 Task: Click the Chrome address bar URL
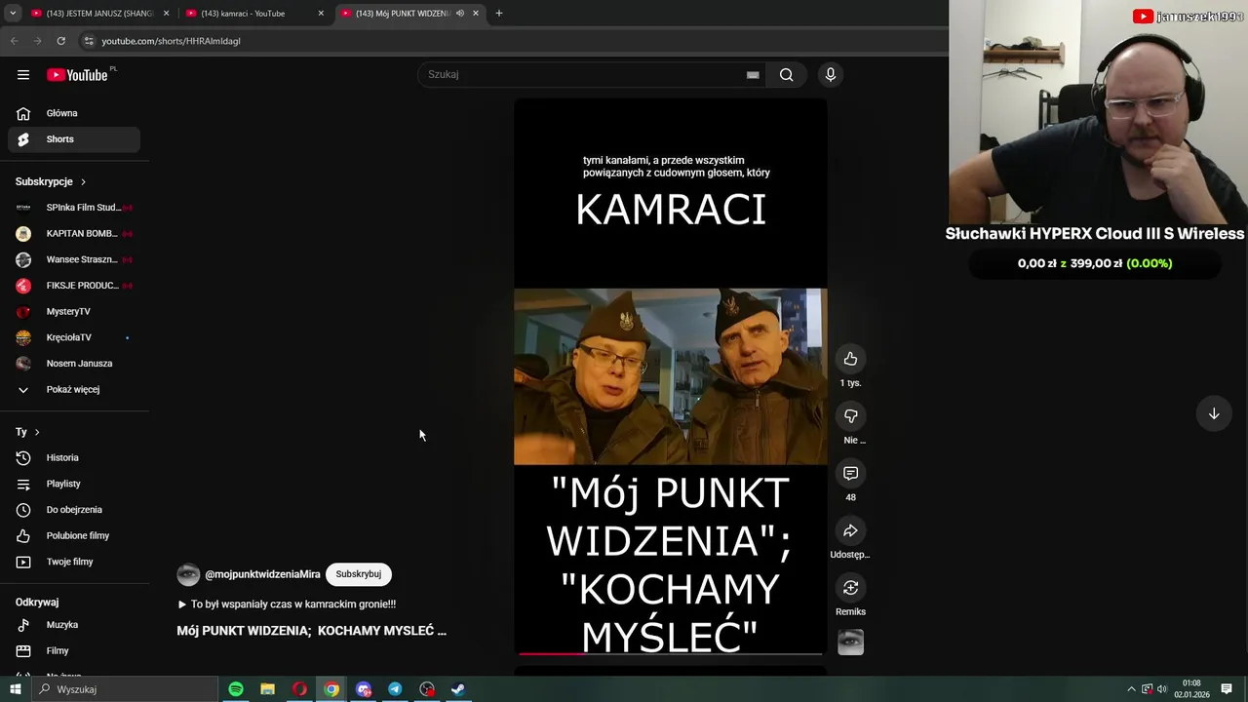171,41
